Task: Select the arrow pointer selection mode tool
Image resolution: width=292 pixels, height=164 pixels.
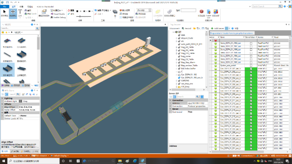Action: [4, 13]
